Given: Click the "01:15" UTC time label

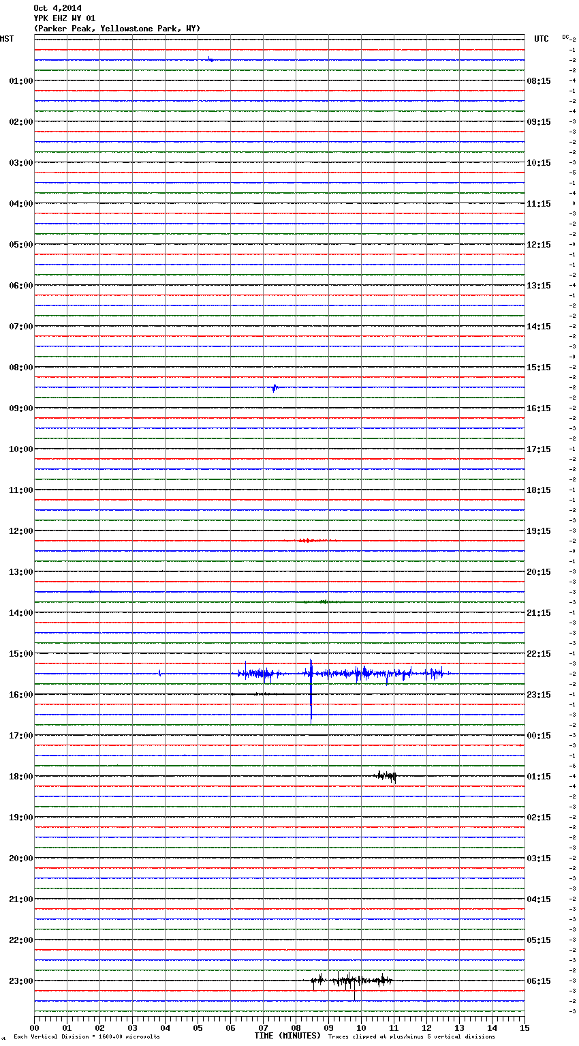Looking at the screenshot, I should pos(539,777).
